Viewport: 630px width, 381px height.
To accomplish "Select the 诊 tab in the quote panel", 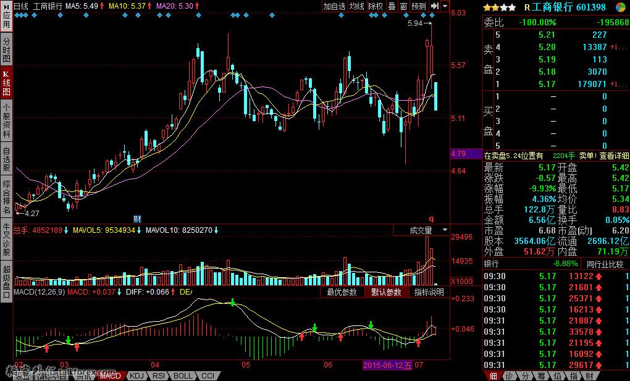I will coord(509,376).
